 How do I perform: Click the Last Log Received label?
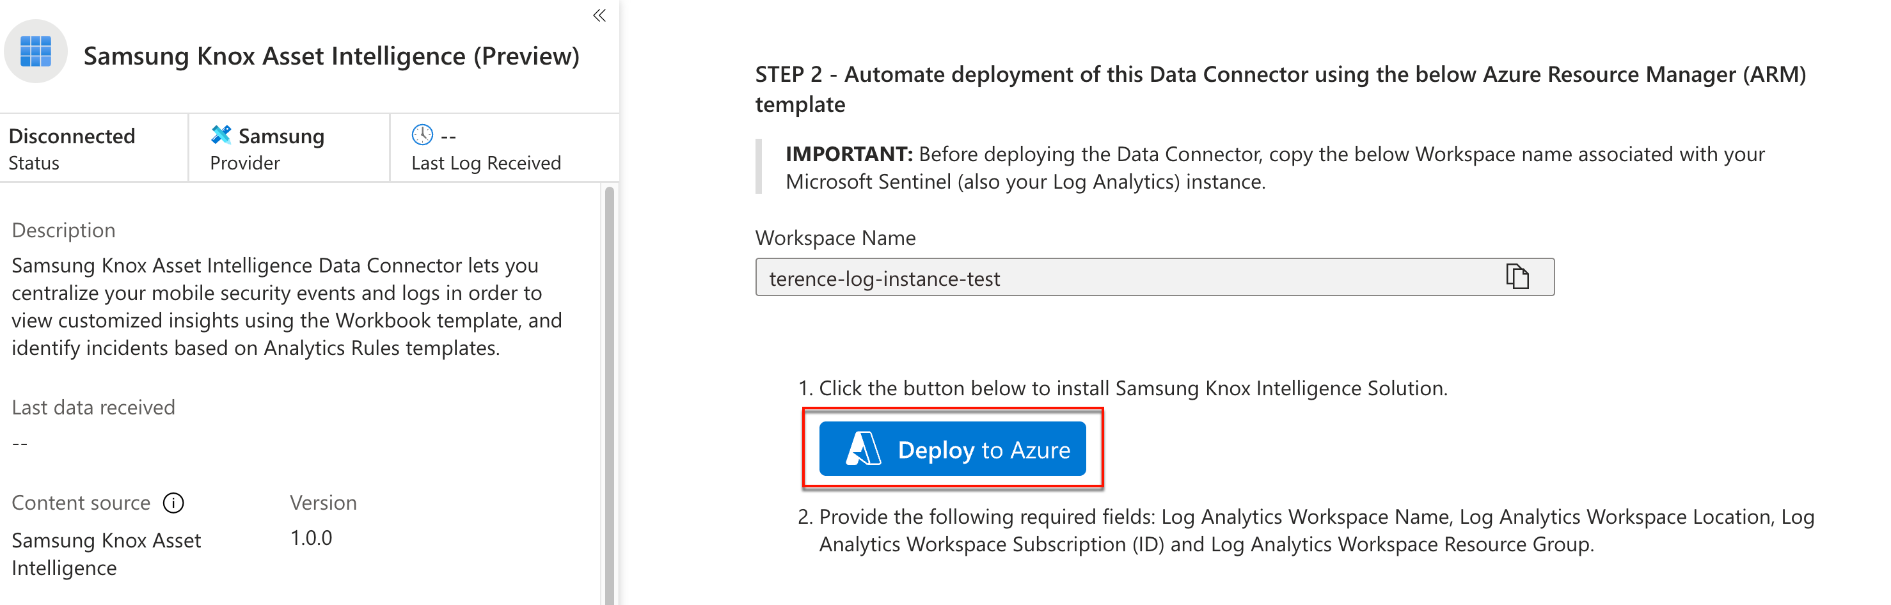pyautogui.click(x=486, y=163)
